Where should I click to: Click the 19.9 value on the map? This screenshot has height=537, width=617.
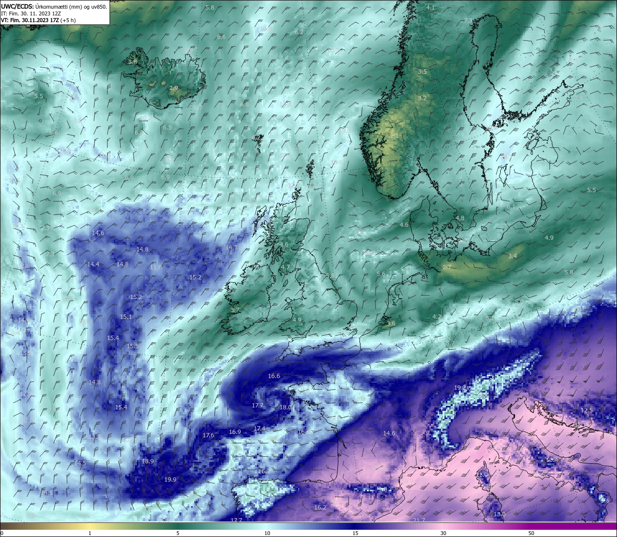click(170, 479)
